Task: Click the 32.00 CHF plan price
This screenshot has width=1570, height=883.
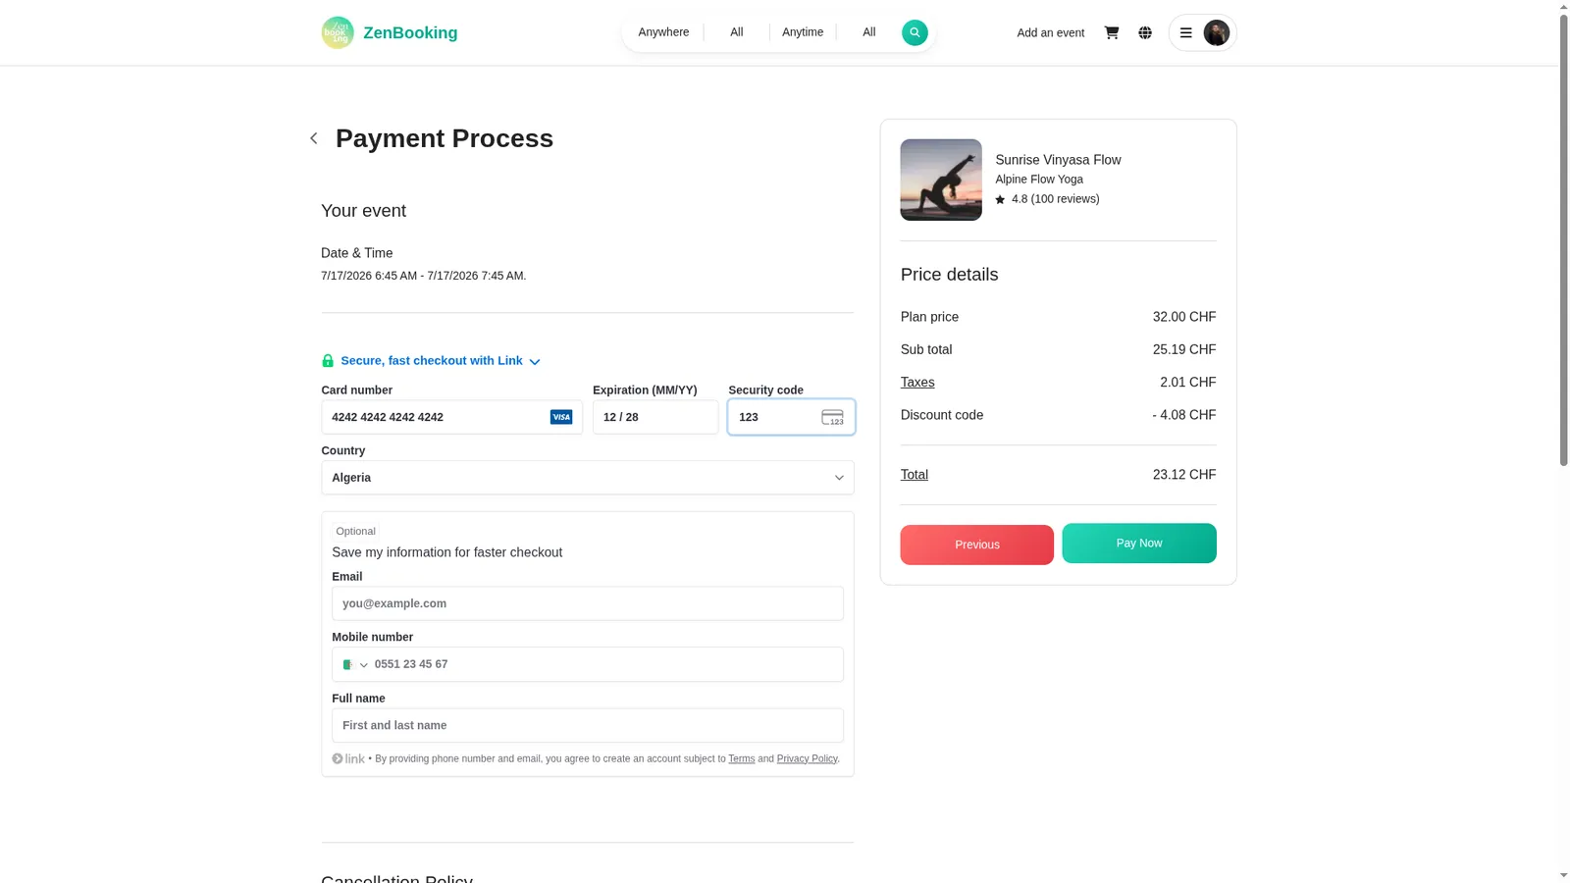Action: pyautogui.click(x=1184, y=317)
